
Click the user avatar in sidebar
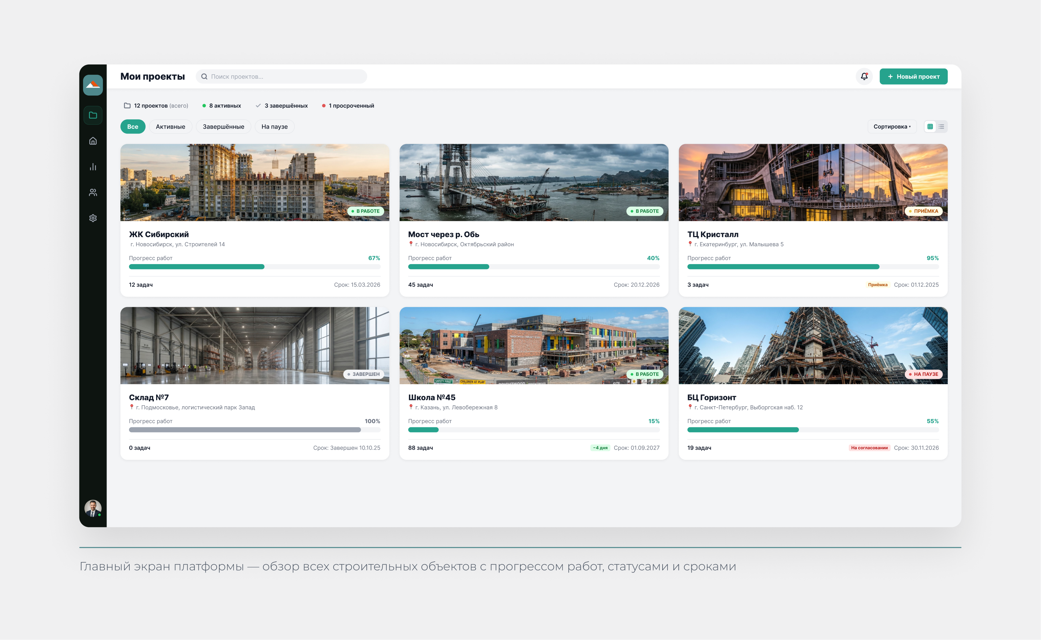[x=93, y=508]
